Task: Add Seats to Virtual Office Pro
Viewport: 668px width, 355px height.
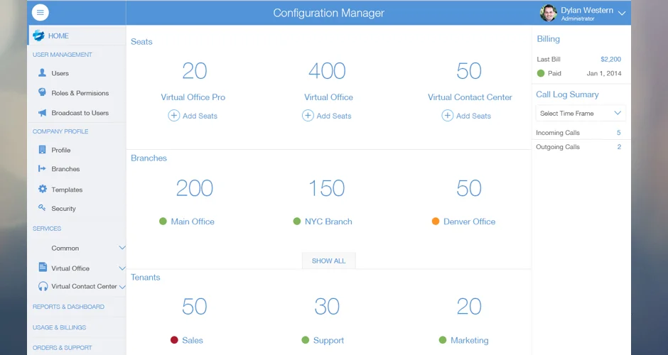Action: click(200, 116)
